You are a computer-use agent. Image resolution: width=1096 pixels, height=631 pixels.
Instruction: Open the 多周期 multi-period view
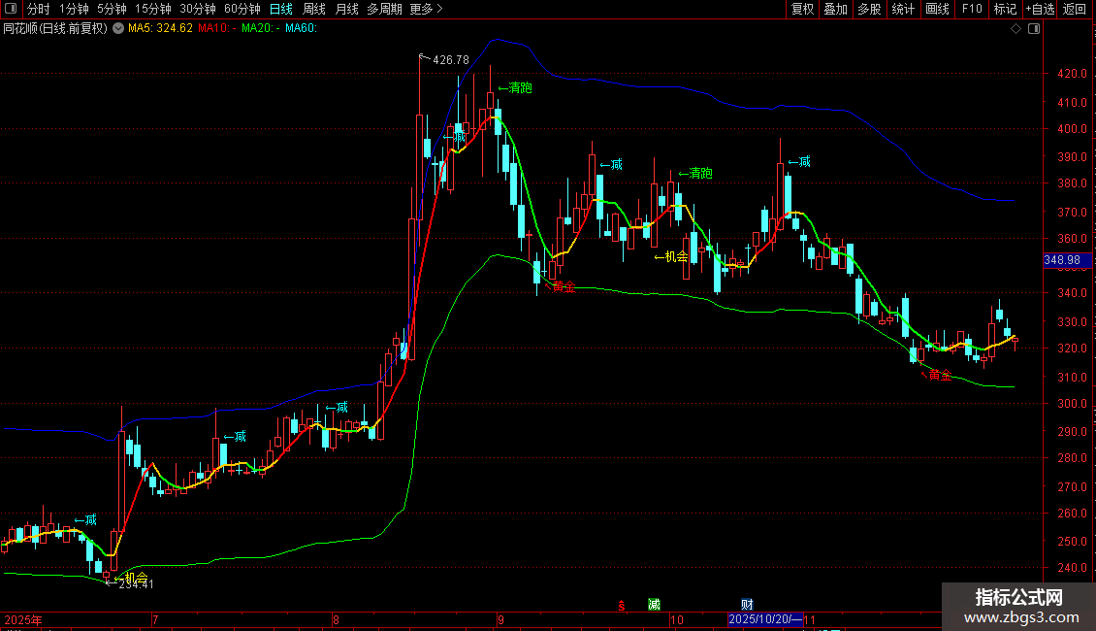(384, 9)
